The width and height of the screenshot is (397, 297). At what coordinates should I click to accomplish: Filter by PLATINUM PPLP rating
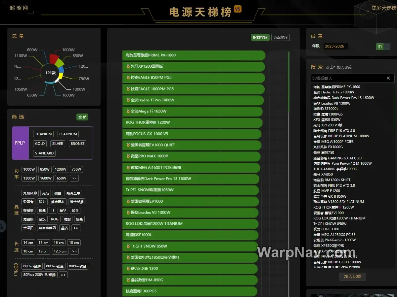coord(68,134)
